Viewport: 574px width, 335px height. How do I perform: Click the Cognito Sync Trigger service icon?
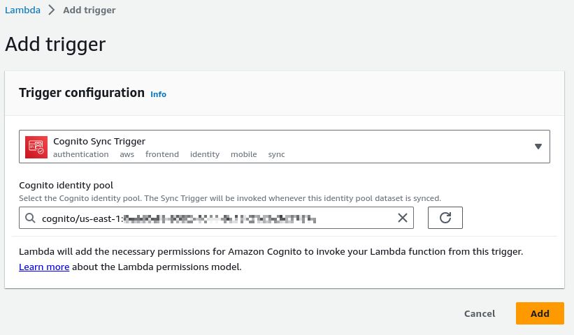pos(36,147)
